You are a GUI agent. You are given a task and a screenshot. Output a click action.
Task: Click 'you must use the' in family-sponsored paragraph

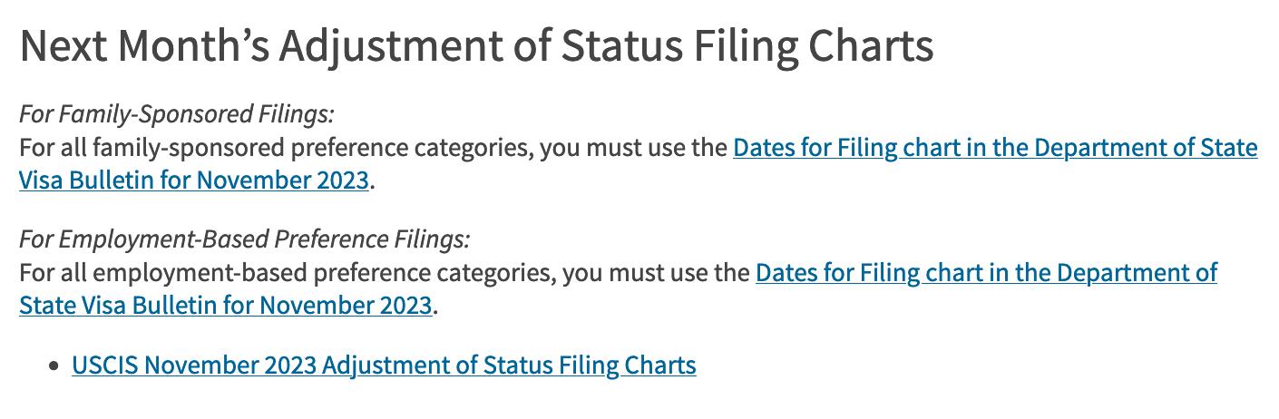(x=634, y=148)
